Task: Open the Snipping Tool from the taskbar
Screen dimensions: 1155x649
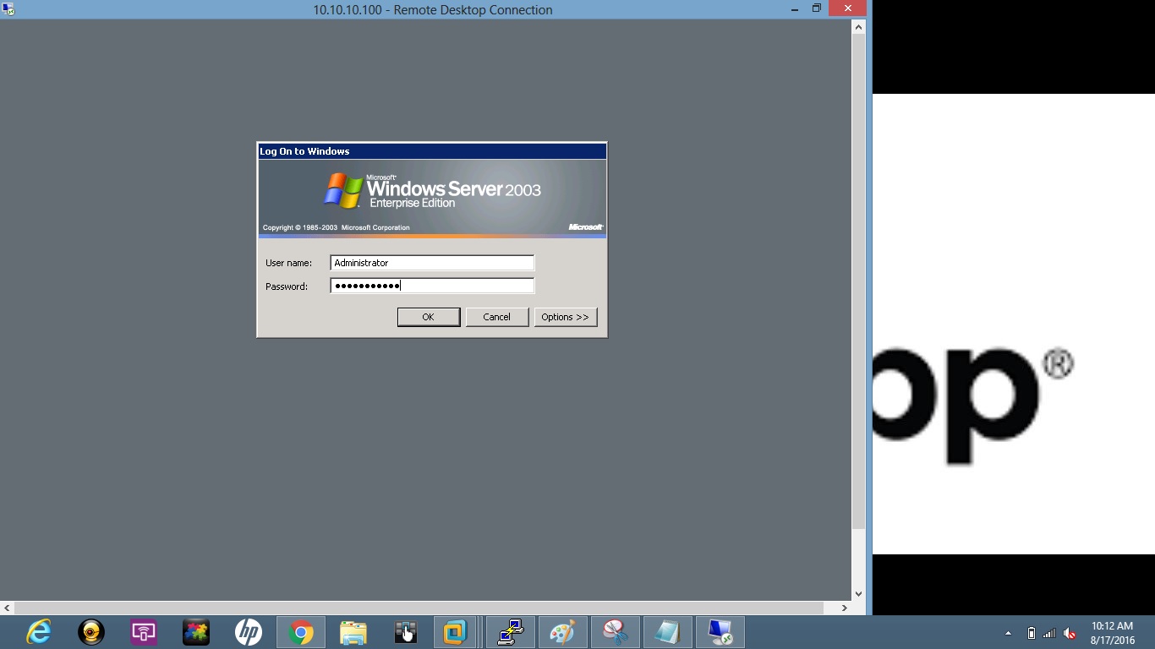Action: (x=615, y=631)
